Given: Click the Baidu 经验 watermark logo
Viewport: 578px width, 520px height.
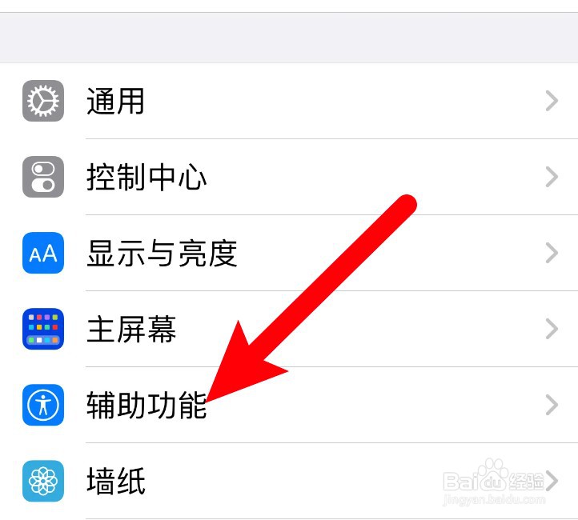Looking at the screenshot, I should point(494,477).
